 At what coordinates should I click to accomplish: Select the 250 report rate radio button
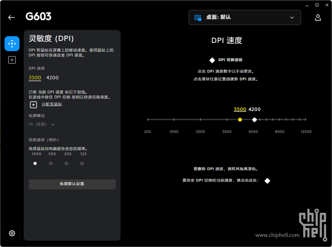tap(66, 163)
